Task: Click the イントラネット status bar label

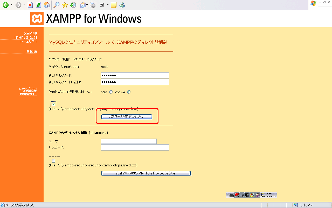Action: tap(306, 205)
